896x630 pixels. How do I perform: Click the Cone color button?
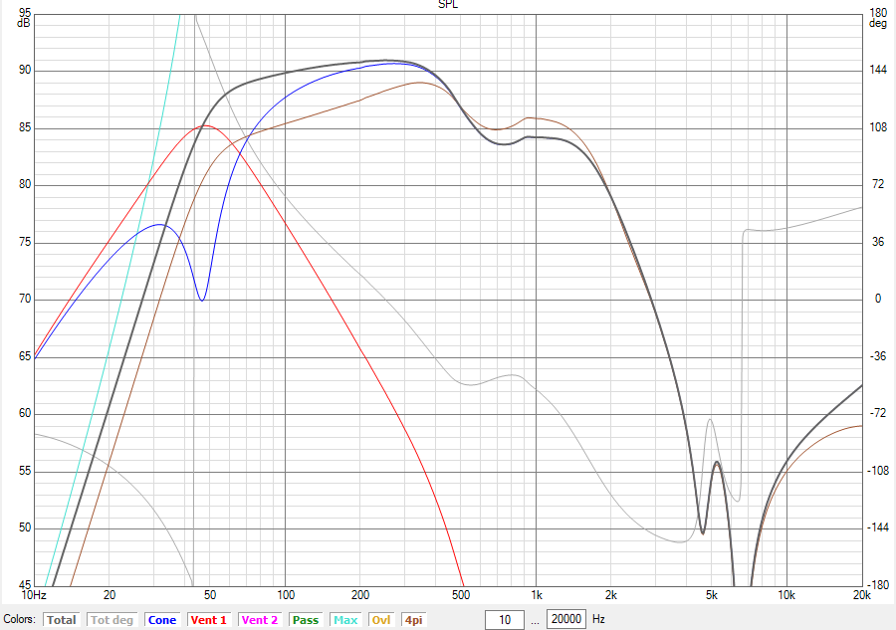pyautogui.click(x=161, y=620)
